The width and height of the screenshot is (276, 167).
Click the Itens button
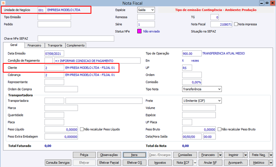pyautogui.click(x=135, y=155)
